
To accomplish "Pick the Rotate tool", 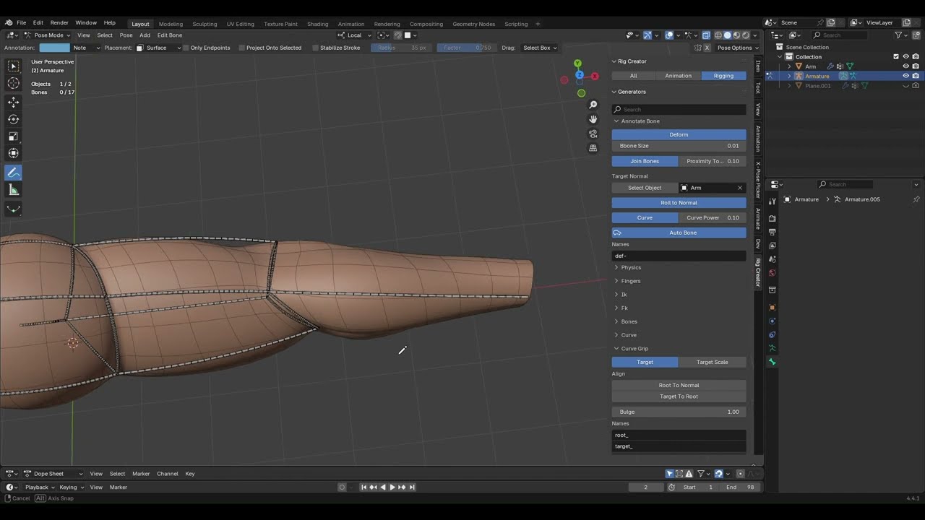I will point(13,119).
